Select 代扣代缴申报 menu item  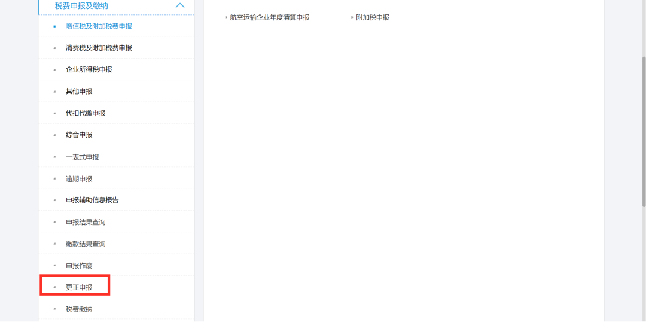[x=86, y=113]
